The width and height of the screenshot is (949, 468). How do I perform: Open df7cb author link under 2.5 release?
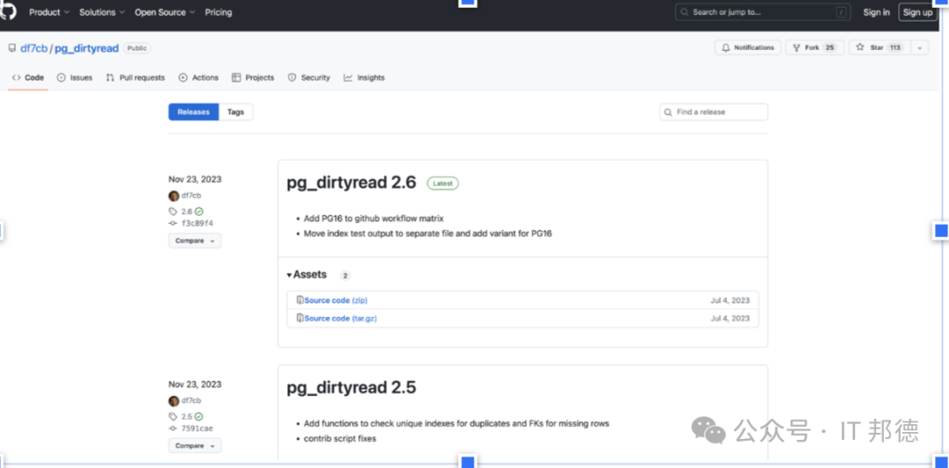click(x=192, y=400)
